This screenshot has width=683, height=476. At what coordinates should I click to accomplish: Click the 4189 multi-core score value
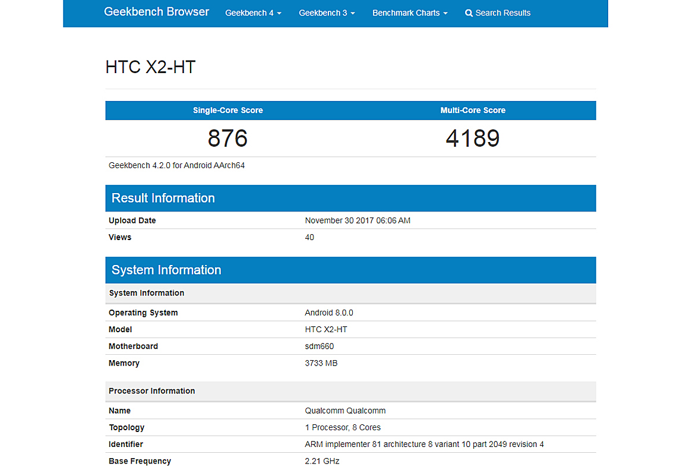473,138
